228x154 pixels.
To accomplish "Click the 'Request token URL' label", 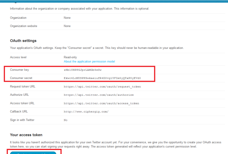I will pyautogui.click(x=23, y=86).
